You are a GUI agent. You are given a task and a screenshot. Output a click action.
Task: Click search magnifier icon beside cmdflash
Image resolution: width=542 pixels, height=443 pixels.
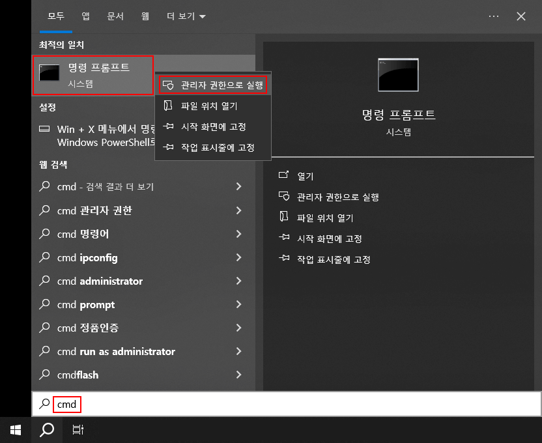point(44,375)
